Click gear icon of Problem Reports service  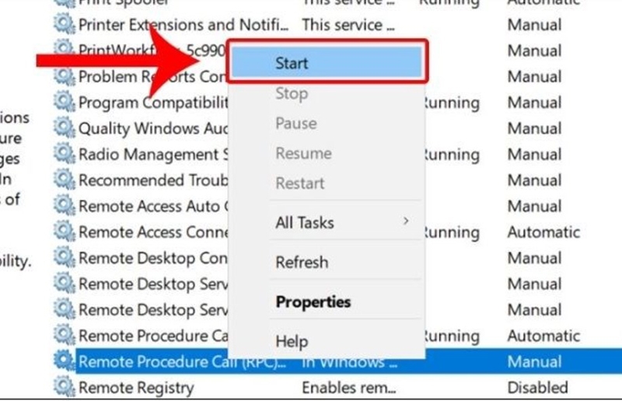[64, 75]
